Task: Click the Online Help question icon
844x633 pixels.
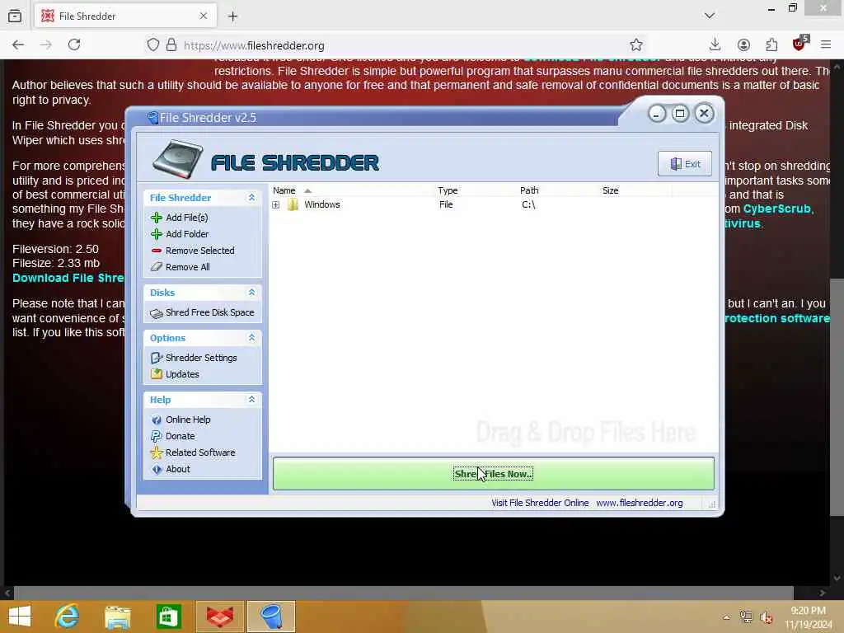Action: (157, 420)
